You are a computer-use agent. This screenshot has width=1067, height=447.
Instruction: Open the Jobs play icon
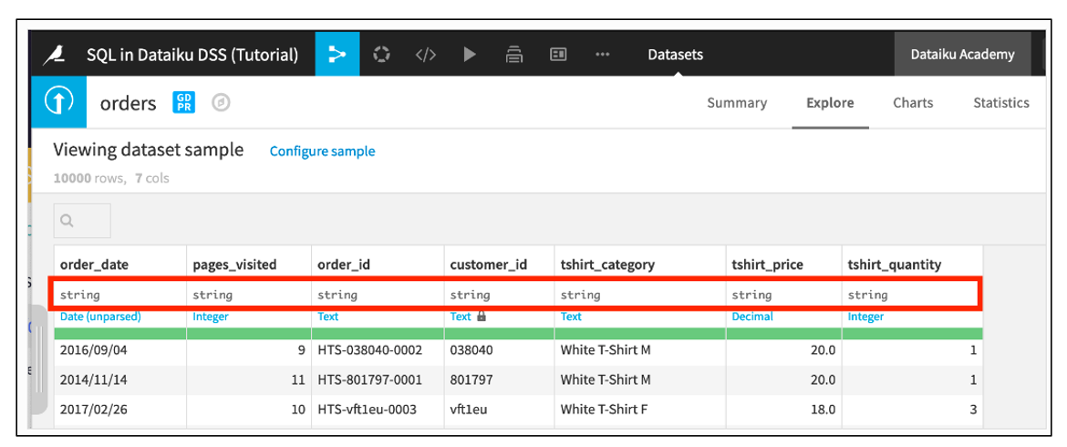pos(470,55)
